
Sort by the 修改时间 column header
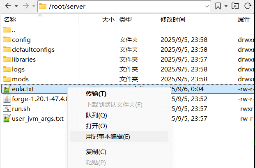(172, 20)
